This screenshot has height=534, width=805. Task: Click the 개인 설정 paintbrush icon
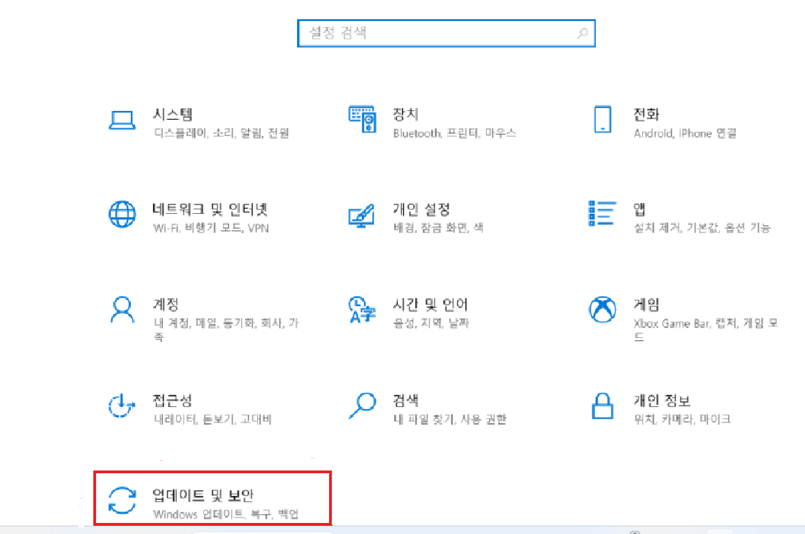click(x=362, y=215)
